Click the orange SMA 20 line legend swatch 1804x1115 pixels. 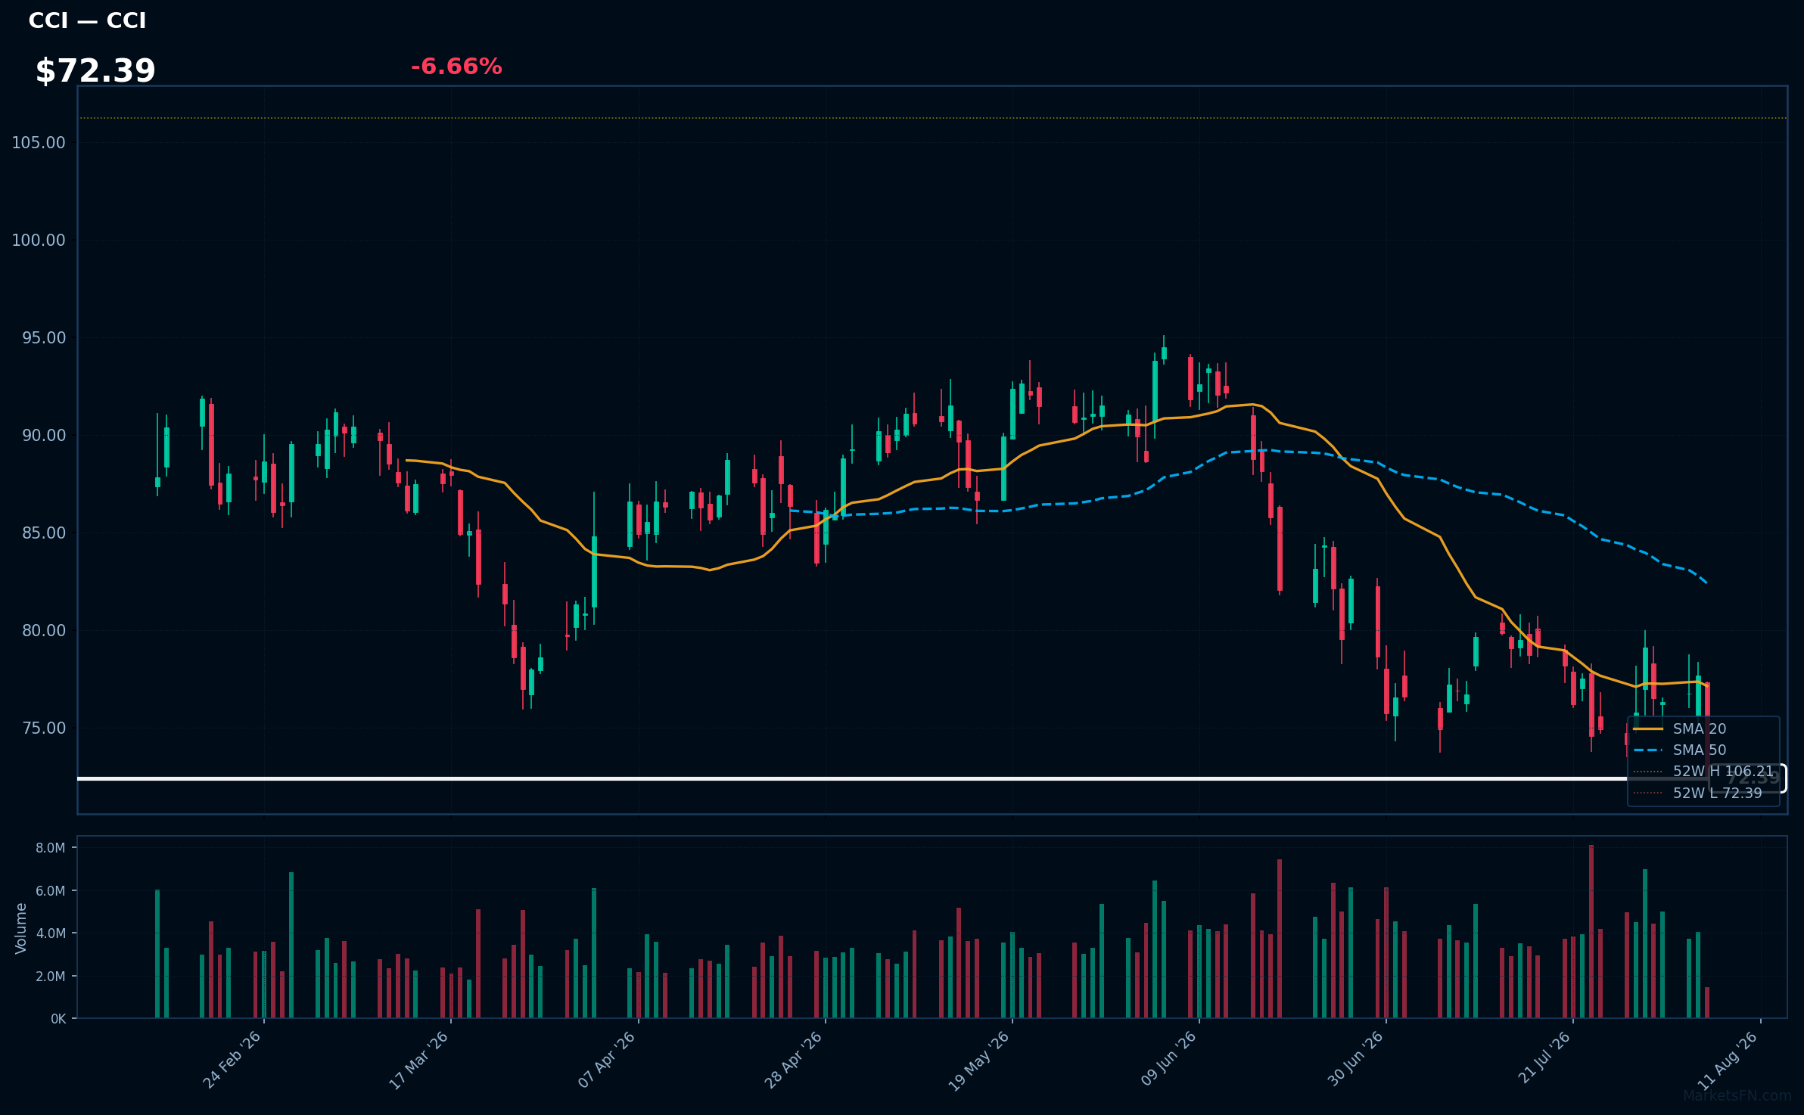click(1648, 728)
